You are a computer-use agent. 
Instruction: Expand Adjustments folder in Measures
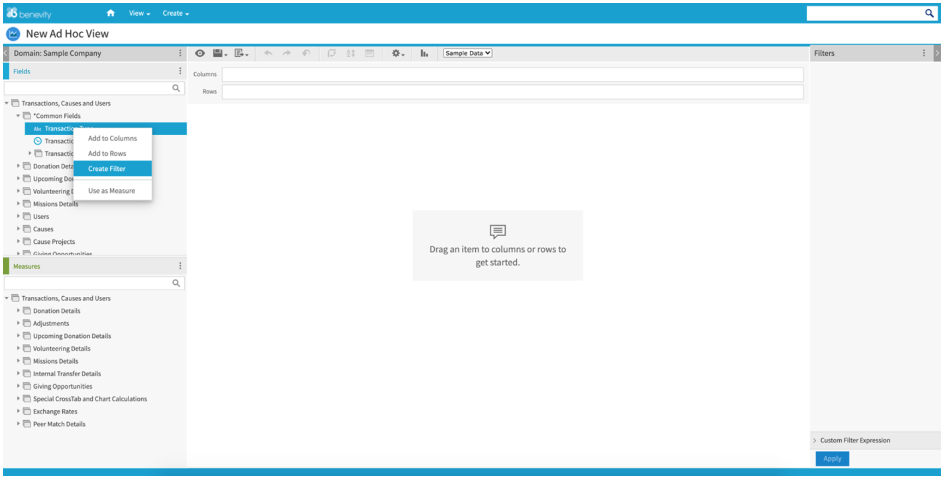[x=18, y=323]
